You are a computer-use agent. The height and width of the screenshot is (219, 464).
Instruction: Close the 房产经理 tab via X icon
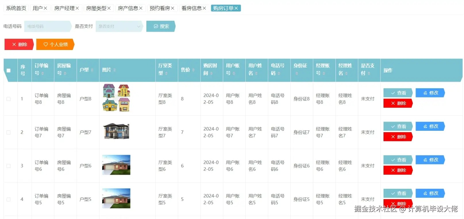click(x=77, y=8)
